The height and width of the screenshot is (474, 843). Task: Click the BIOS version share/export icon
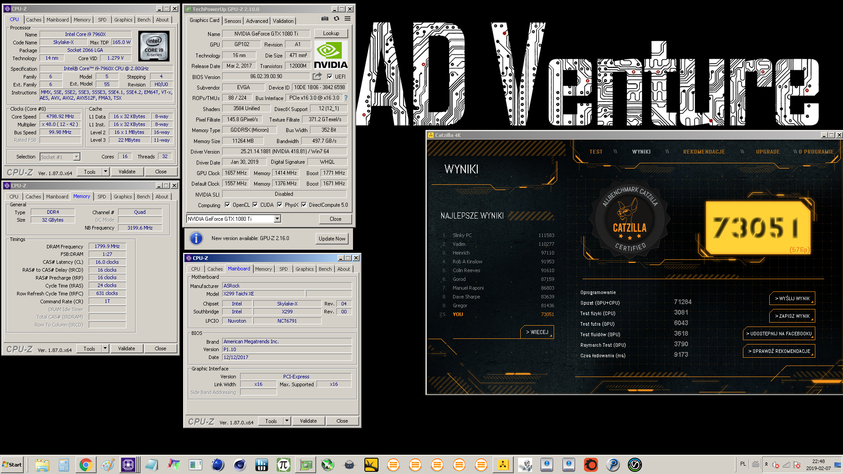[317, 76]
